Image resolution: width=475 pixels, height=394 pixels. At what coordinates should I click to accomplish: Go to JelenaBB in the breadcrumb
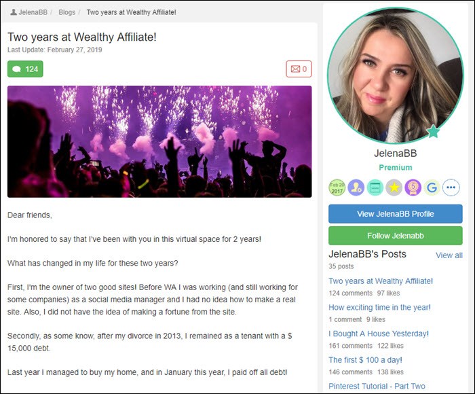point(29,12)
